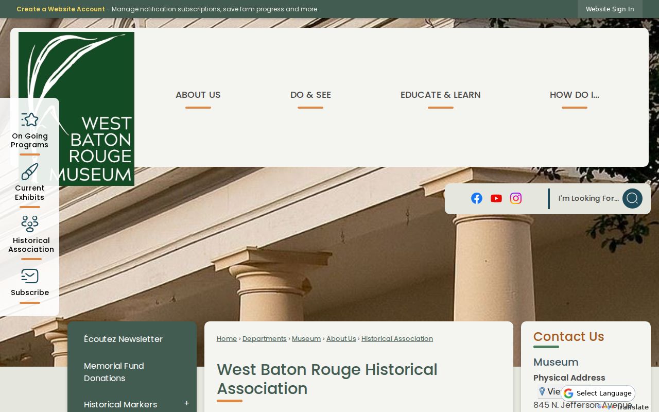The image size is (659, 412).
Task: Click Historical Association breadcrumb link
Action: (397, 338)
